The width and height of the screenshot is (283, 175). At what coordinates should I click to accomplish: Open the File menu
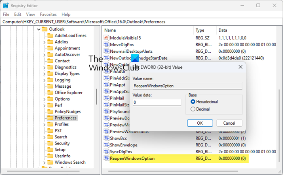pyautogui.click(x=6, y=14)
